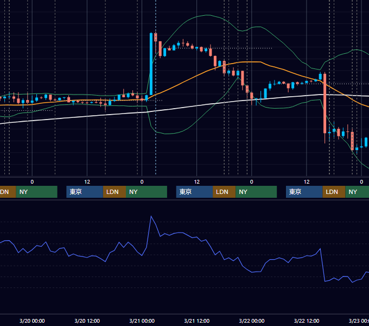This screenshot has height=326, width=369.
Task: Select the NY session bar above the 3/20 00:00 label
Action: [37, 192]
